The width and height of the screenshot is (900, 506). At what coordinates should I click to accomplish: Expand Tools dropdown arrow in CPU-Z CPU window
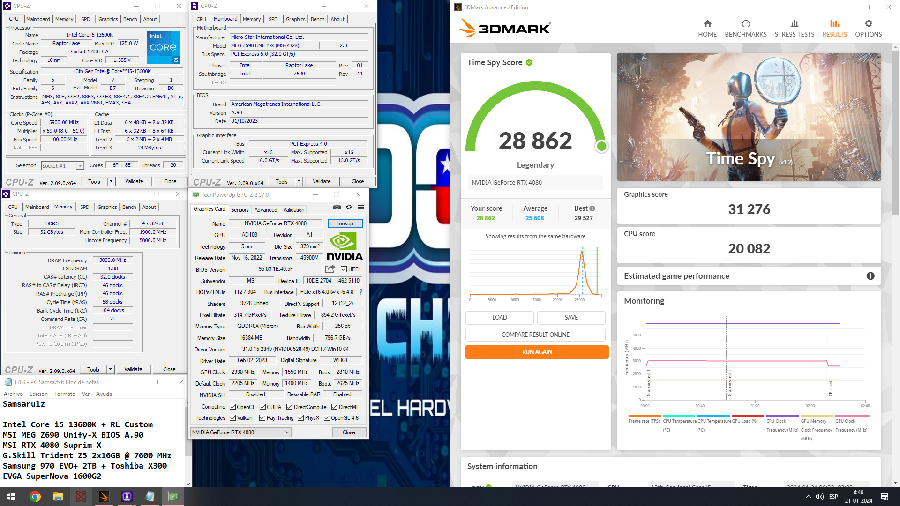tap(111, 181)
